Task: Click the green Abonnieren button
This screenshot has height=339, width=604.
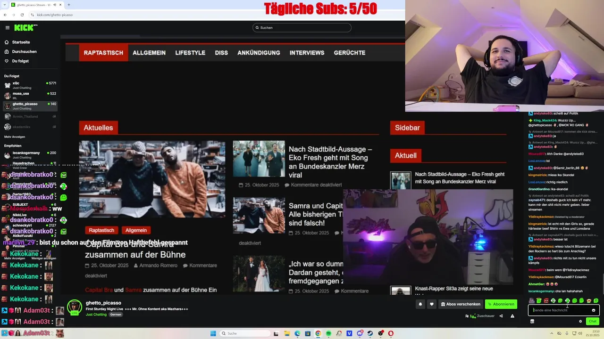Action: tap(501, 304)
